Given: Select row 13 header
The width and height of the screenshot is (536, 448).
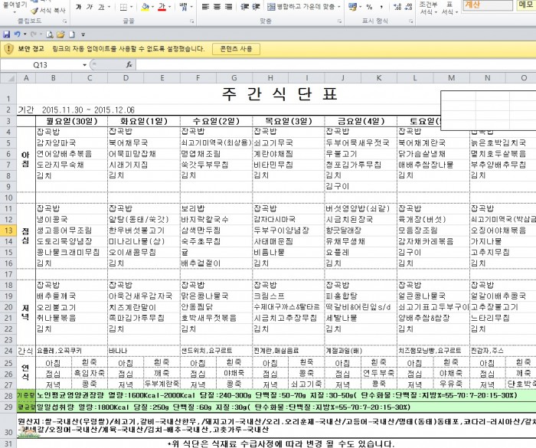Looking at the screenshot, I should [x=8, y=231].
